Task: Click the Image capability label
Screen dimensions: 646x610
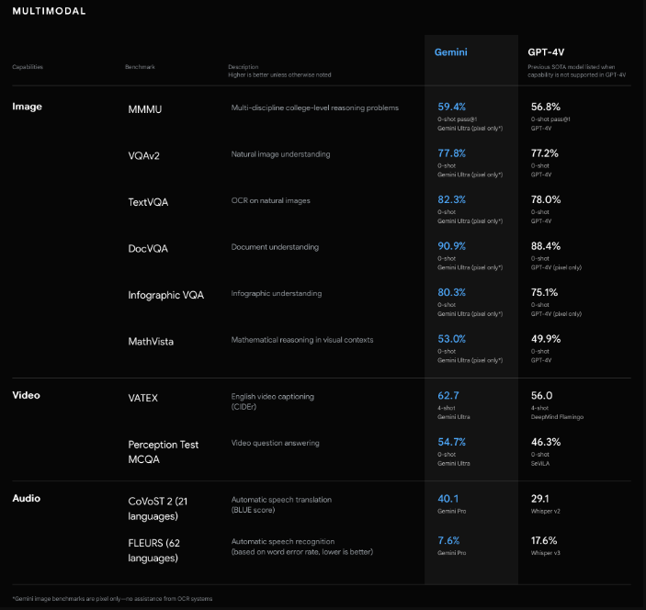Action: pos(28,107)
